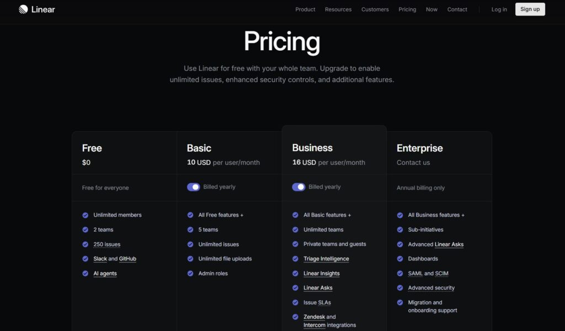Screen dimensions: 565x331
Task: Open the Triage Intelligence link
Action: [327, 259]
